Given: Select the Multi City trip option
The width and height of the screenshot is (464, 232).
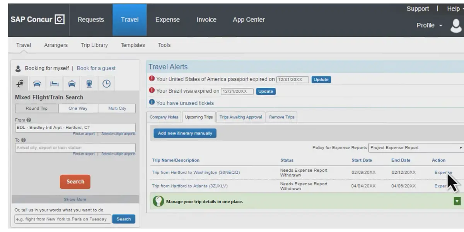Looking at the screenshot, I should (x=117, y=108).
